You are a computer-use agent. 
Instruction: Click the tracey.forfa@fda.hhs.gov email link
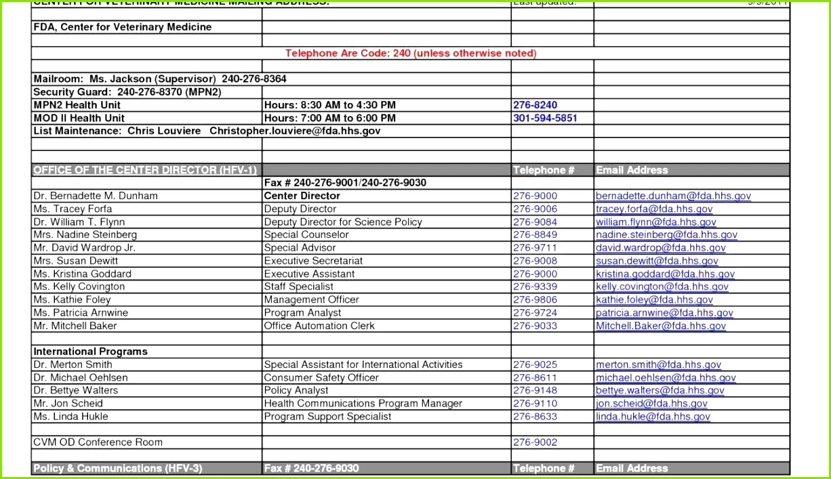pos(654,209)
